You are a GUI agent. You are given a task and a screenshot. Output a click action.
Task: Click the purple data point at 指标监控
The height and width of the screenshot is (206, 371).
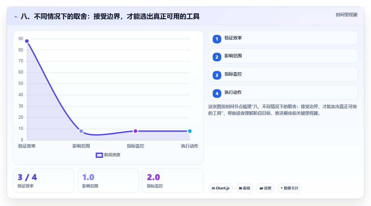click(135, 131)
